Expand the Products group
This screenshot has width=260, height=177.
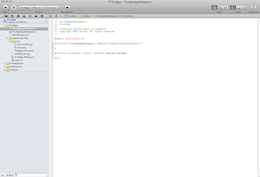coord(5,70)
